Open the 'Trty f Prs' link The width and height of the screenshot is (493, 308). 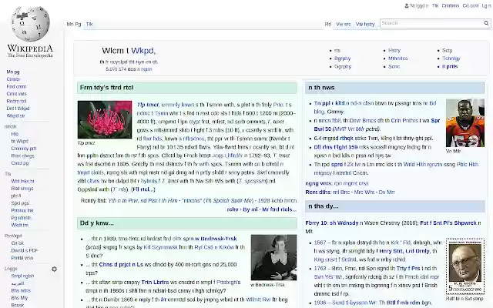[408, 269]
